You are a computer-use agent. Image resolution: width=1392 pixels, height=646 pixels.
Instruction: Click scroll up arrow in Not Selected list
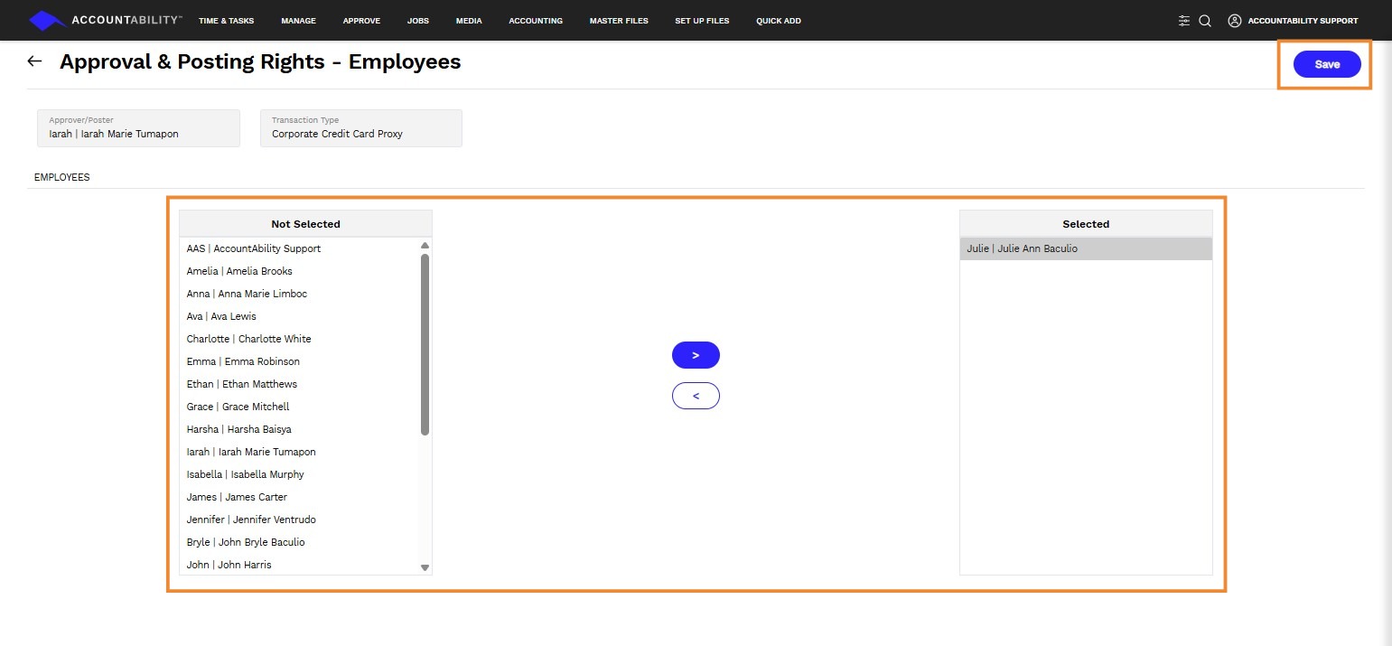425,246
